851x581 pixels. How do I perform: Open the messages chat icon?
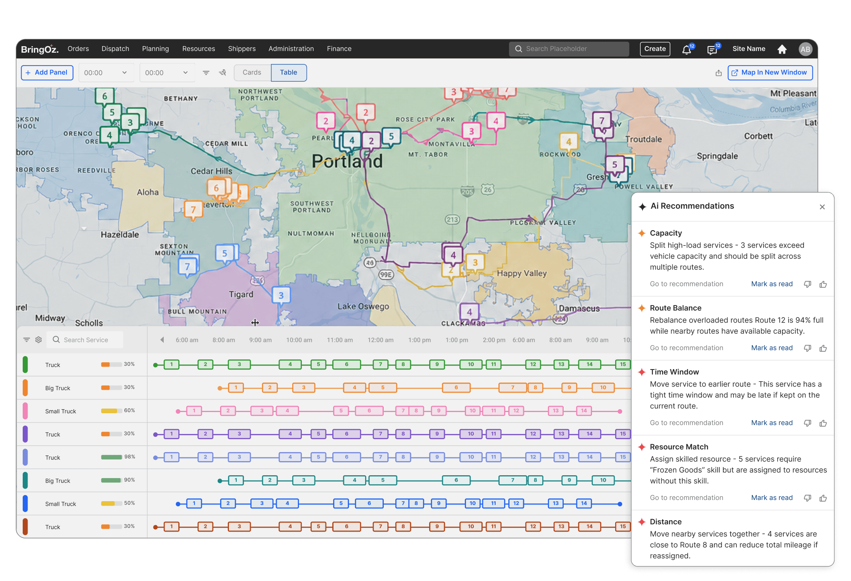(712, 49)
